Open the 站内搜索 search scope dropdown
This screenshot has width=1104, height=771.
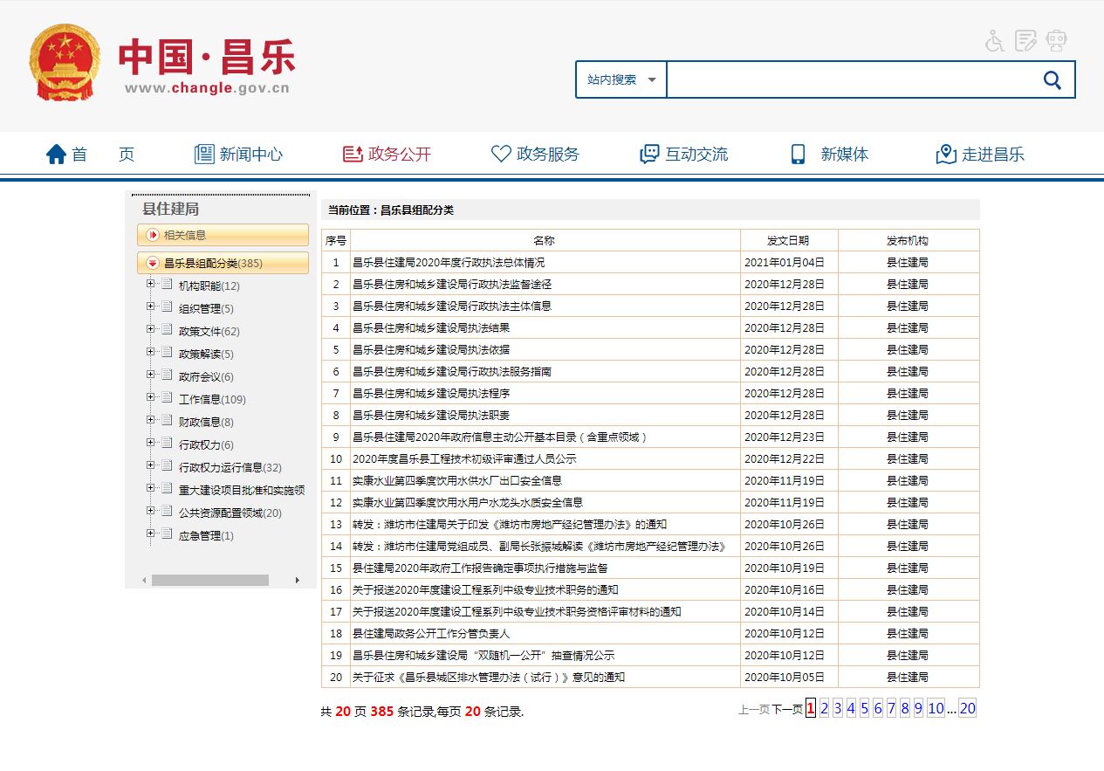621,80
